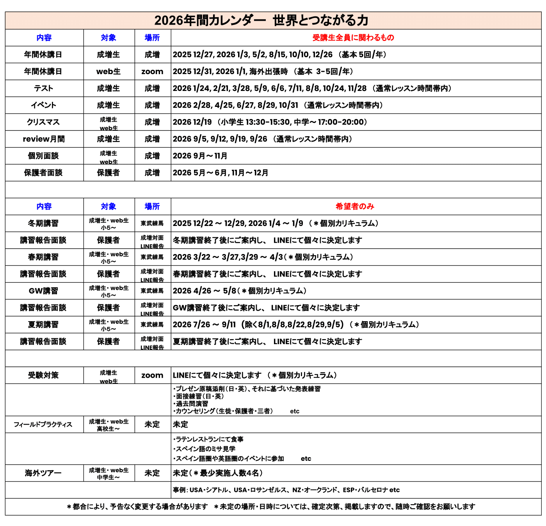Select the 冬期講習 cell

pos(43,224)
